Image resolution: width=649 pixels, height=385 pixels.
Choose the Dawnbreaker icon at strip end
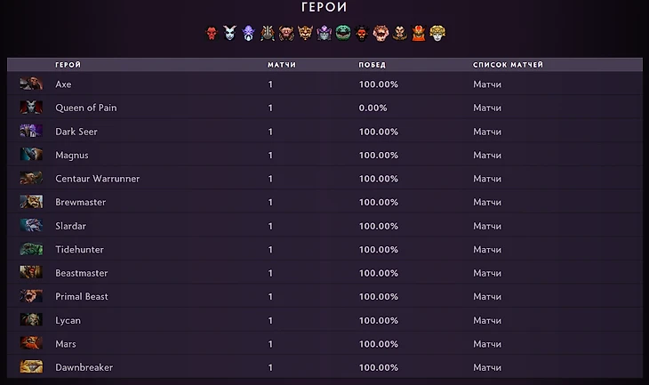tap(437, 33)
